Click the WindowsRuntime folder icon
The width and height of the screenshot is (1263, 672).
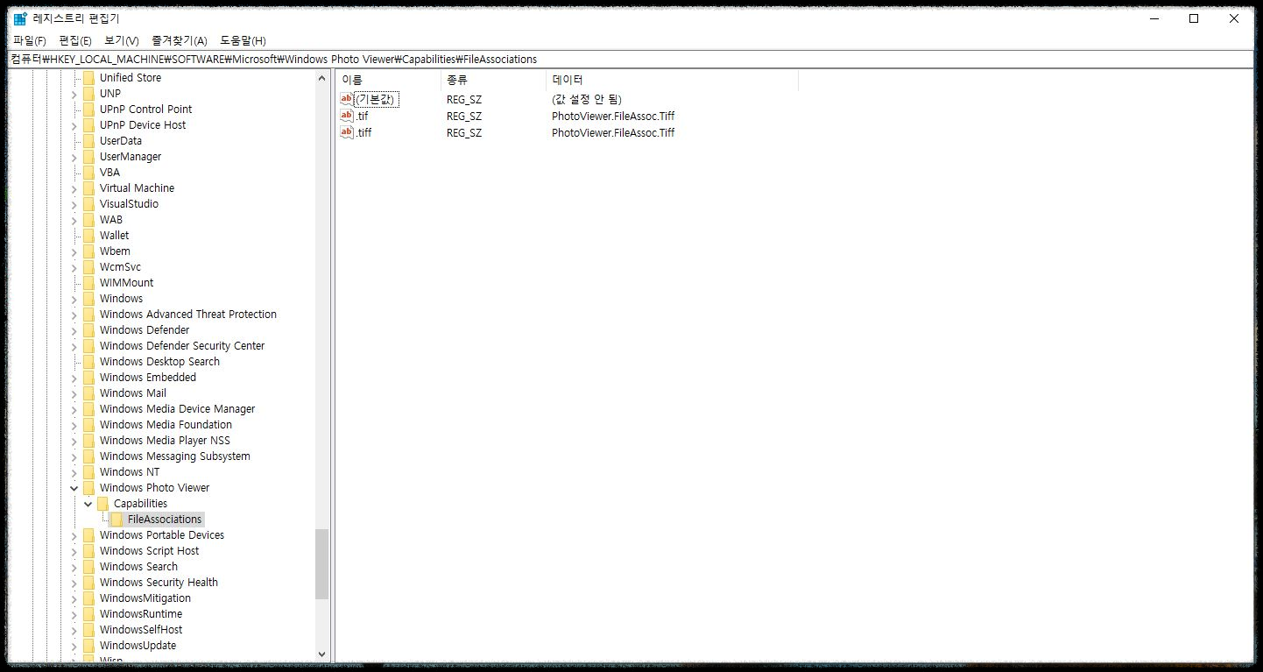point(88,614)
